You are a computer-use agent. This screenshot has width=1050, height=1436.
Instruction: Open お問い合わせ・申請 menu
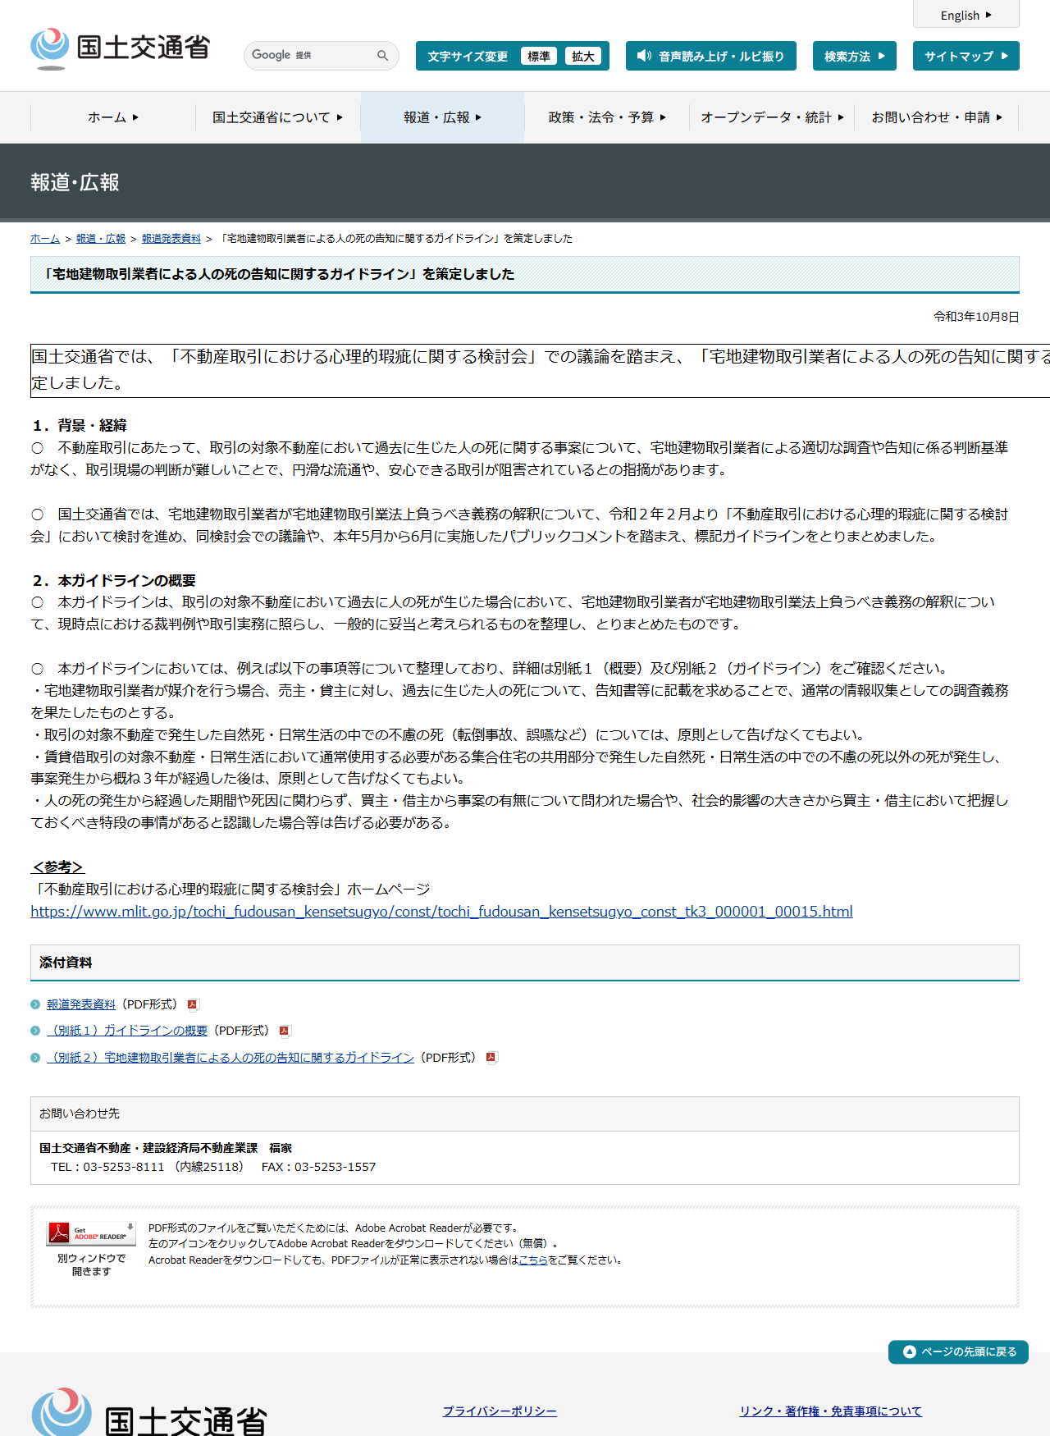[x=937, y=117]
